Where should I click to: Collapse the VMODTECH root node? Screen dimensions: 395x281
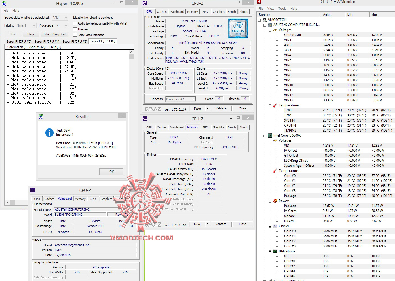click(260, 20)
